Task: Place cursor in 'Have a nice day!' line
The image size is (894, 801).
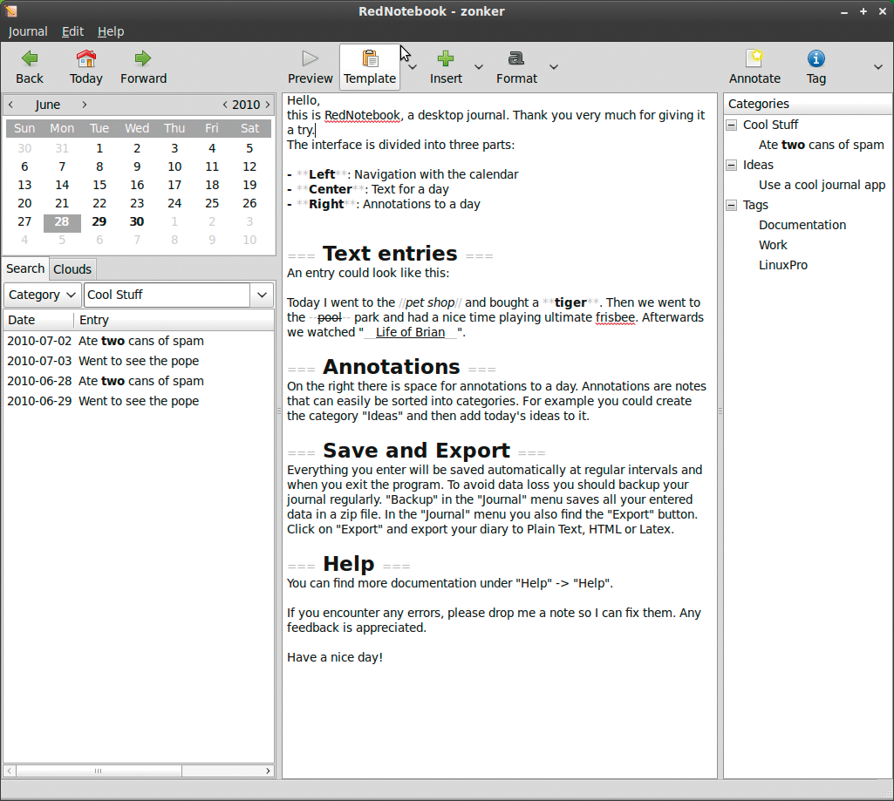Action: click(x=335, y=657)
